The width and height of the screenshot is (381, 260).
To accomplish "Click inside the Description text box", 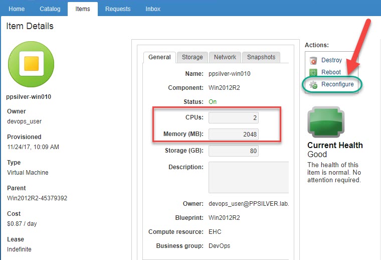I will 249,177.
